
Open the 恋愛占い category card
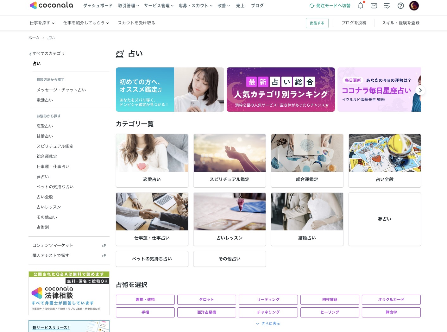click(152, 160)
